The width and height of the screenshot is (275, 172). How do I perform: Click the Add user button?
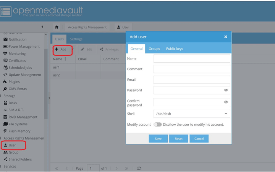pos(61,49)
